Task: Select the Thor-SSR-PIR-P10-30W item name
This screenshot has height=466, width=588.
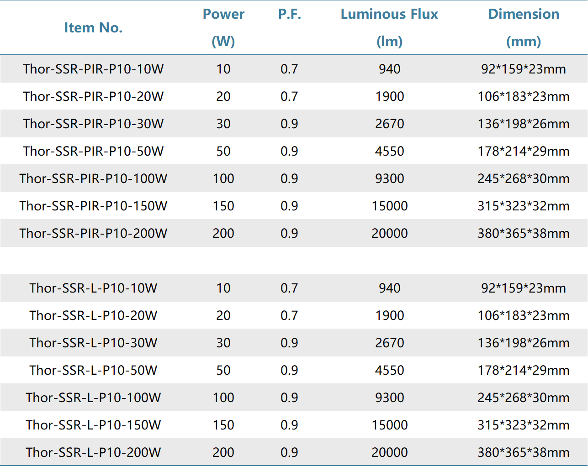Action: (x=93, y=124)
